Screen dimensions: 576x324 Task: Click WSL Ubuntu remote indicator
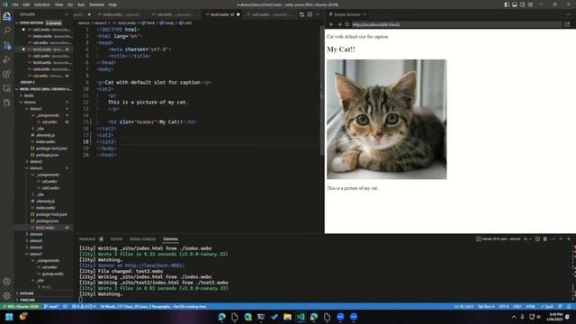tap(21, 306)
